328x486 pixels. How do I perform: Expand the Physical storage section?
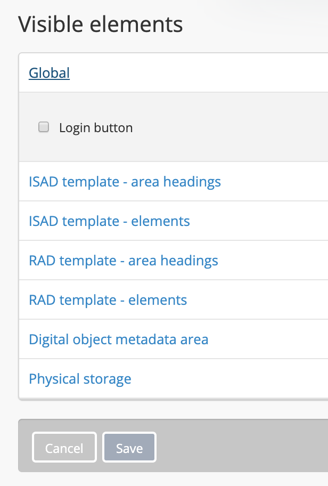pyautogui.click(x=80, y=379)
